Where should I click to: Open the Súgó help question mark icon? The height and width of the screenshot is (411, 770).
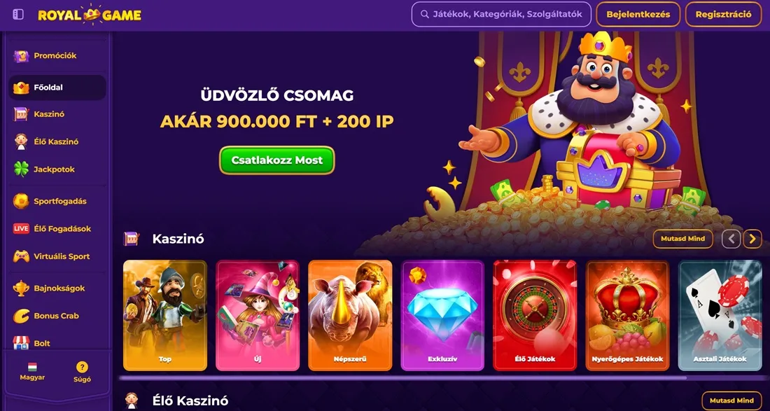82,367
